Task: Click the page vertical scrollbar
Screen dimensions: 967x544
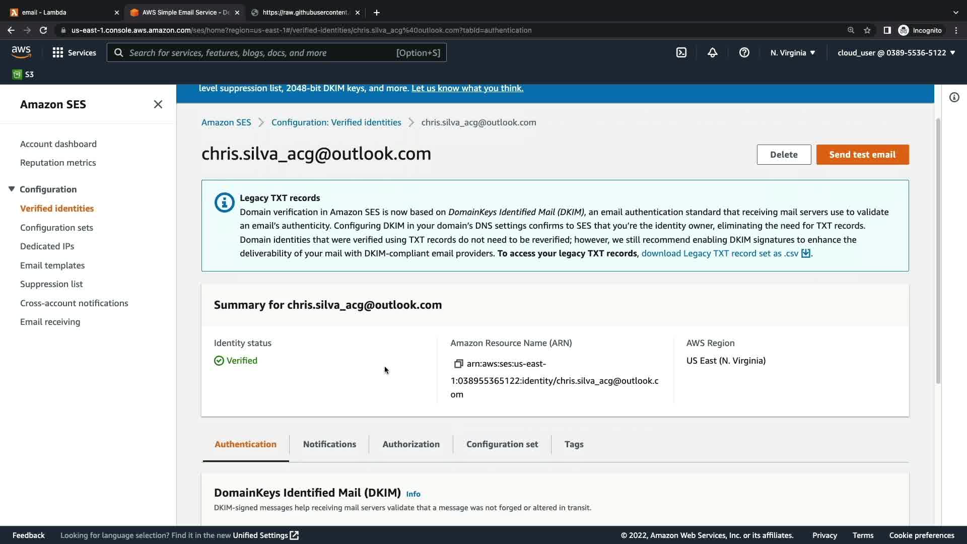Action: coord(938,252)
